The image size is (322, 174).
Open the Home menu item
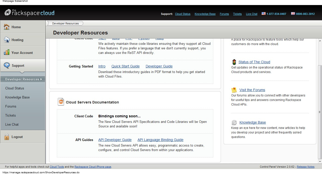pyautogui.click(x=23, y=27)
